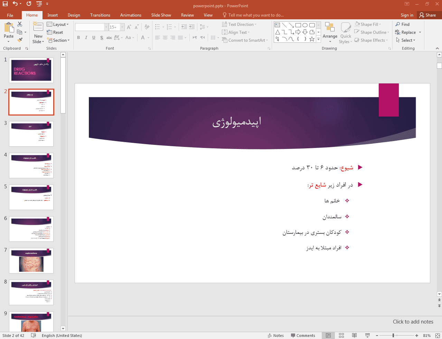Open Quick Styles gallery

pos(346,33)
